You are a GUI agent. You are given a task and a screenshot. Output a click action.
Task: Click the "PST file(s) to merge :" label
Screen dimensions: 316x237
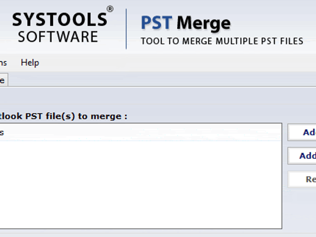[64, 116]
